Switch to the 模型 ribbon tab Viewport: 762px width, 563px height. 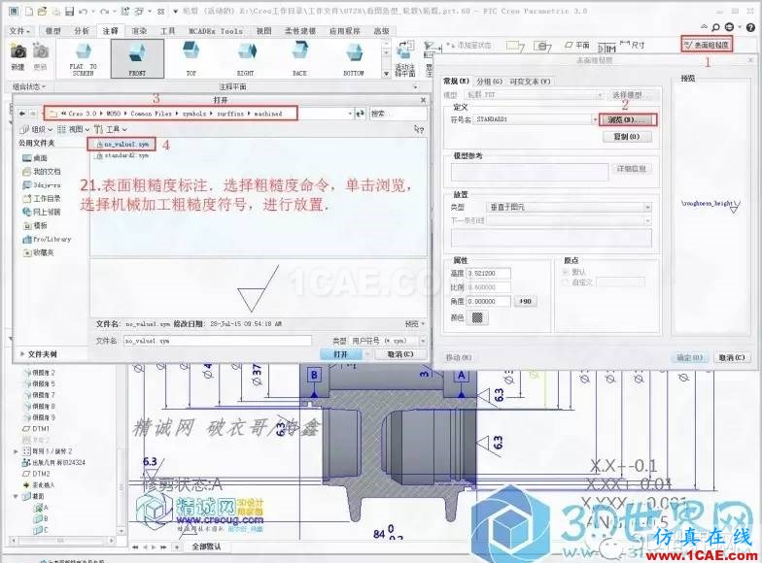pos(53,31)
